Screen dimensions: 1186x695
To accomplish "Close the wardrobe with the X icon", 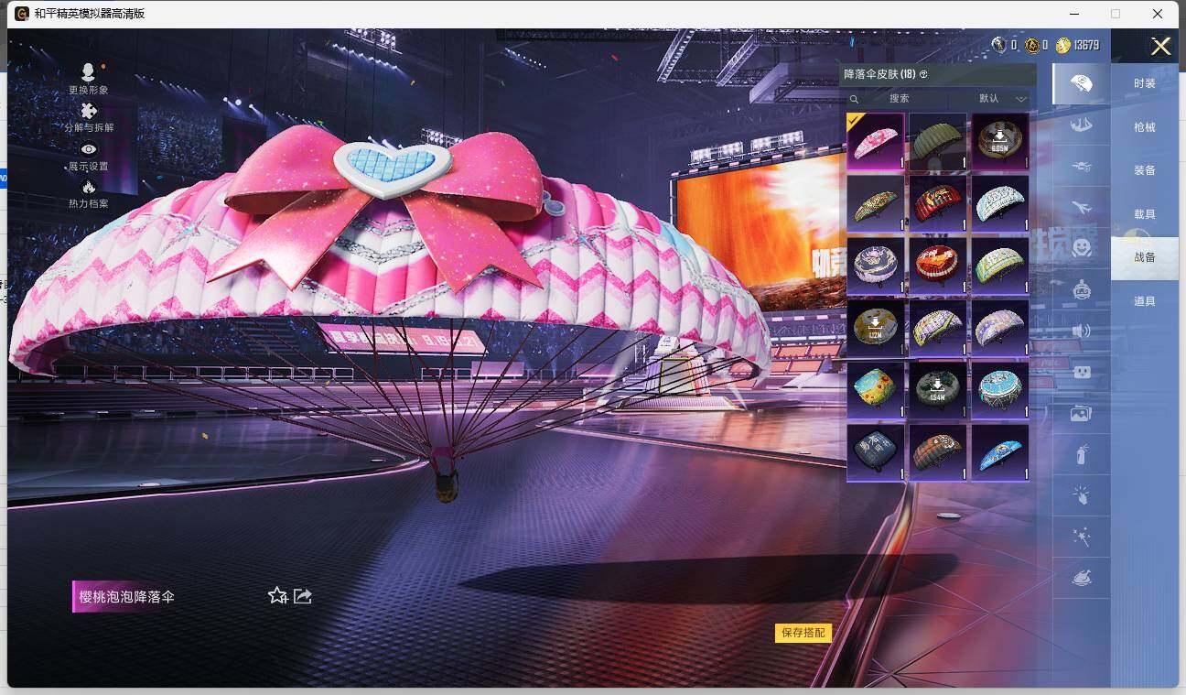I will (1160, 46).
